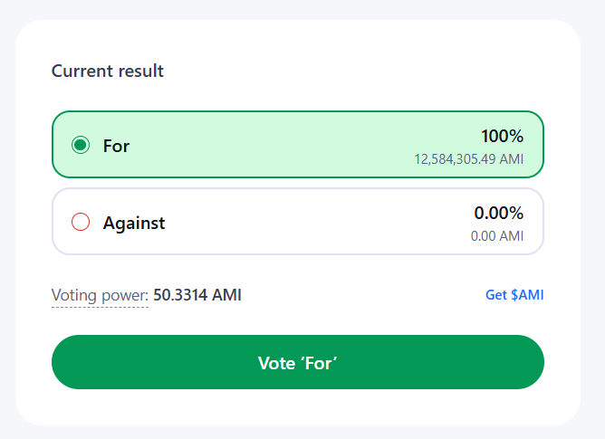This screenshot has height=439, width=605.
Task: Select the 'For' radio button
Action: [x=81, y=145]
